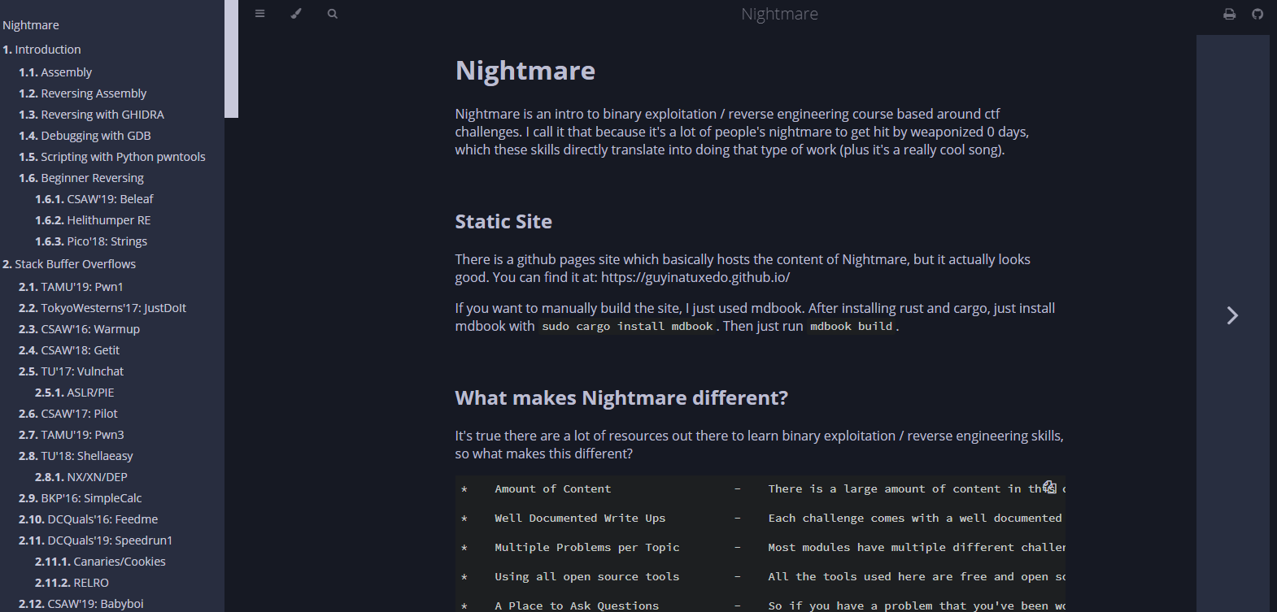Click 'Using all open source tools' line

click(x=586, y=577)
